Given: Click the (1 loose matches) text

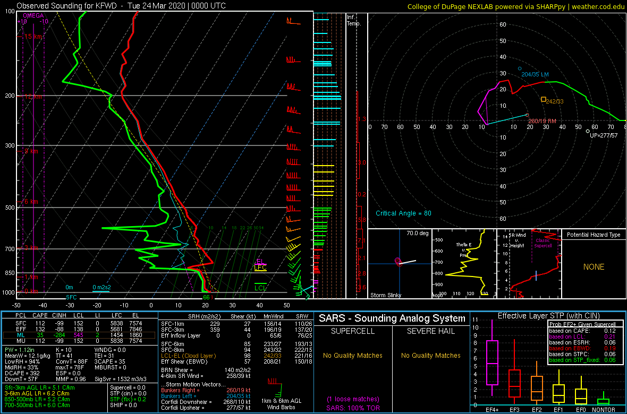Looking at the screenshot, I should coord(353,399).
